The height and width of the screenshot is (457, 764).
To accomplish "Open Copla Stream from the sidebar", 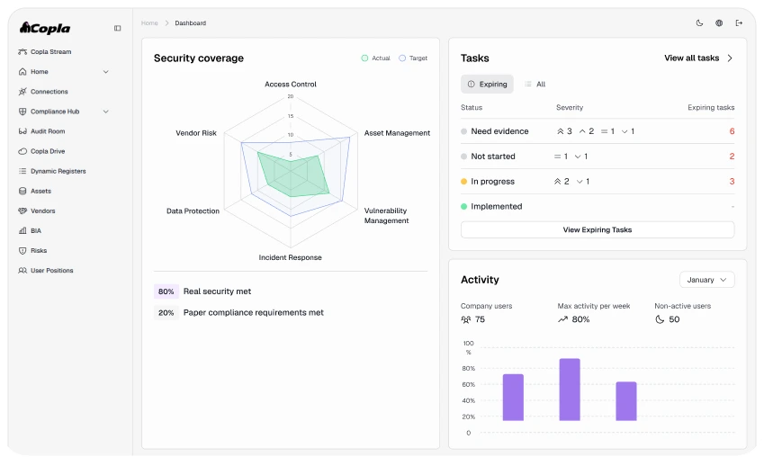I will click(x=45, y=51).
